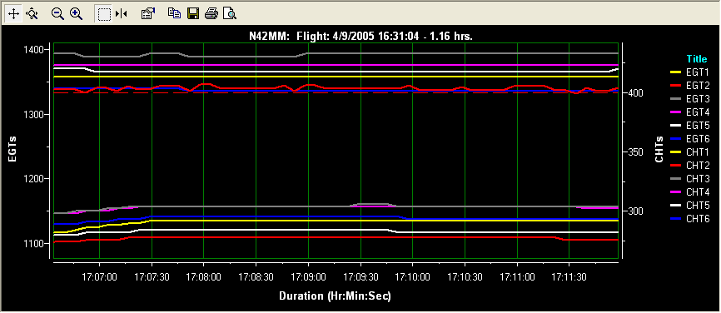Select the pan/scroll cross-arrows tool
This screenshot has height=313, width=721.
coord(14,14)
